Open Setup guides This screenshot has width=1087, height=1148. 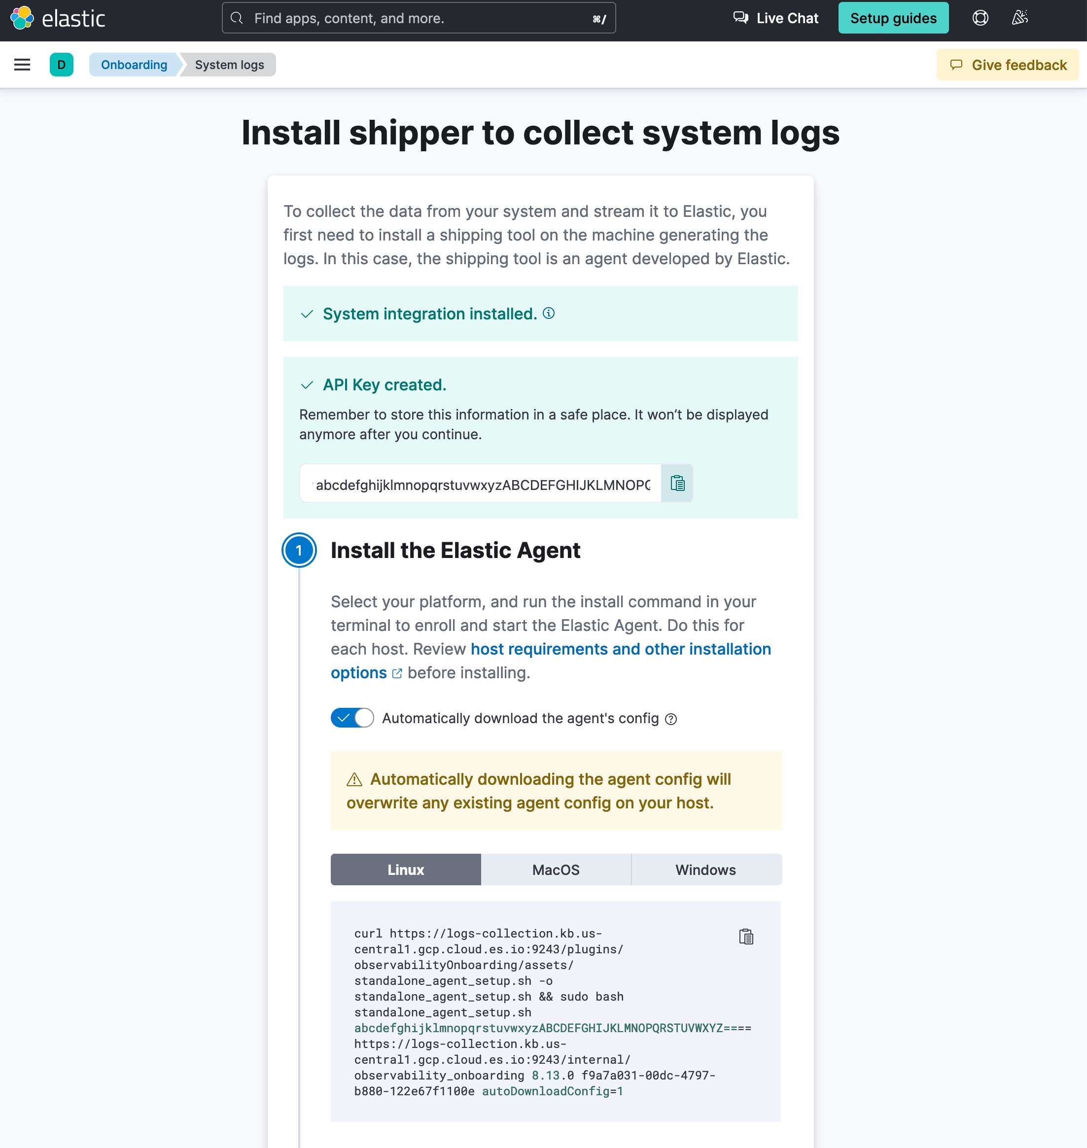point(893,18)
